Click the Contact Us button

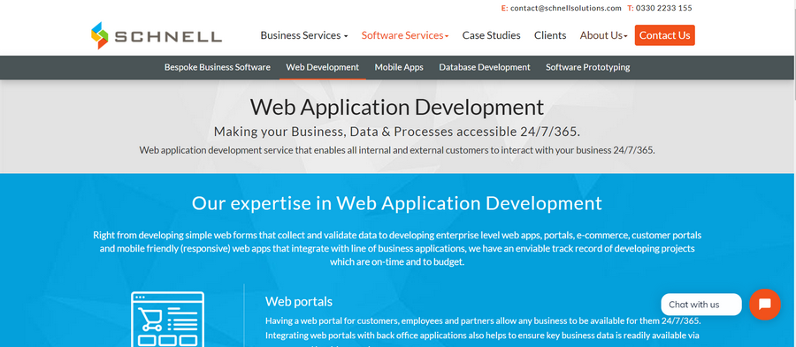(x=664, y=35)
